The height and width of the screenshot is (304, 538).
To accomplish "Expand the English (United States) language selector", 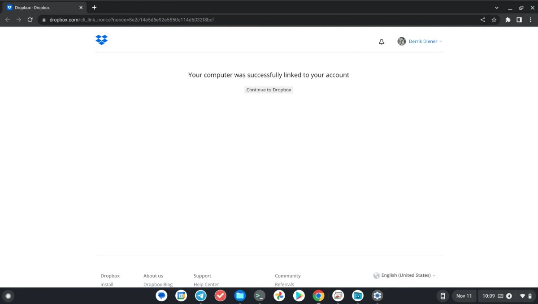I will (x=405, y=275).
